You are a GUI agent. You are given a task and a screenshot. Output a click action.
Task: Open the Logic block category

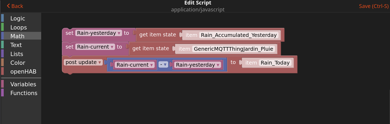(x=18, y=18)
